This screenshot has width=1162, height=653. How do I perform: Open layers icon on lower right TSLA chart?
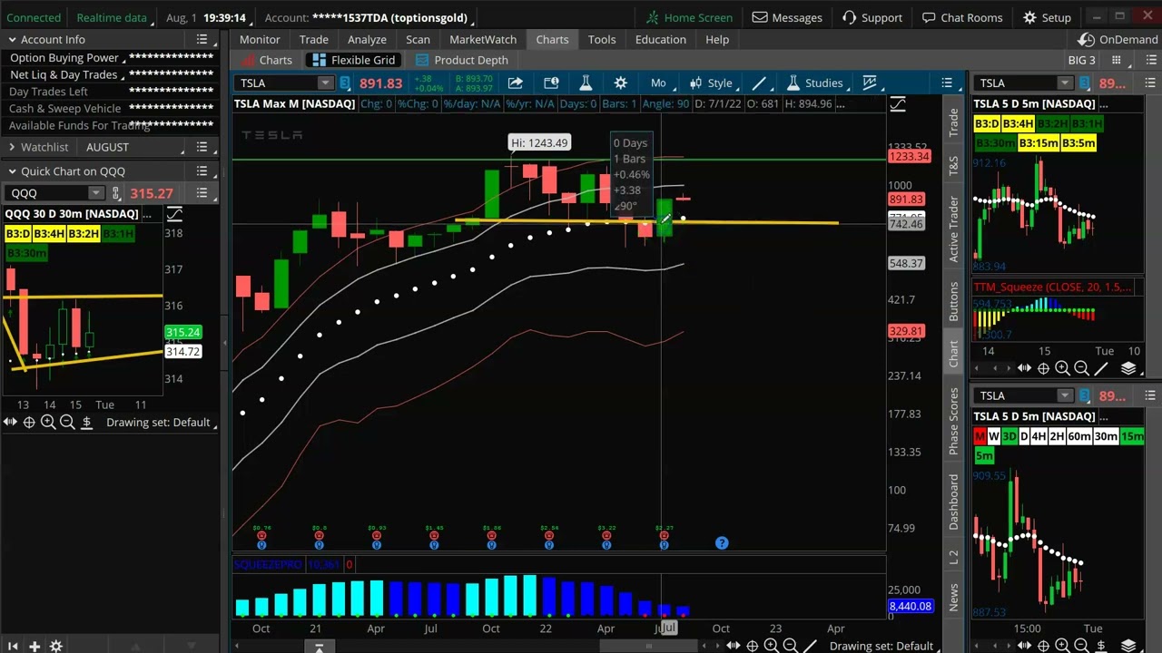[x=1128, y=646]
